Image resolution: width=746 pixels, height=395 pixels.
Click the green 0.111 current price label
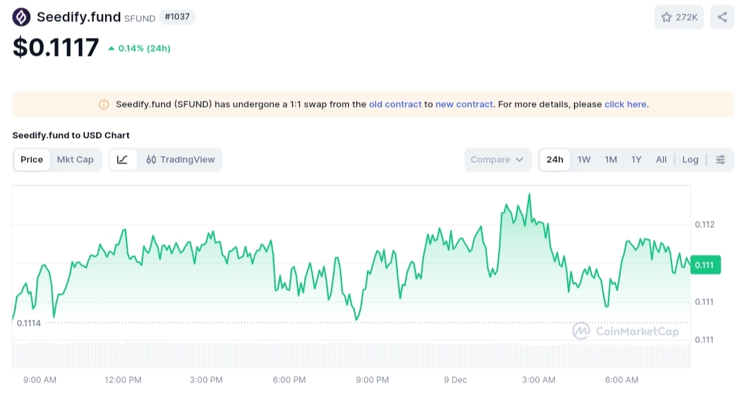[705, 265]
